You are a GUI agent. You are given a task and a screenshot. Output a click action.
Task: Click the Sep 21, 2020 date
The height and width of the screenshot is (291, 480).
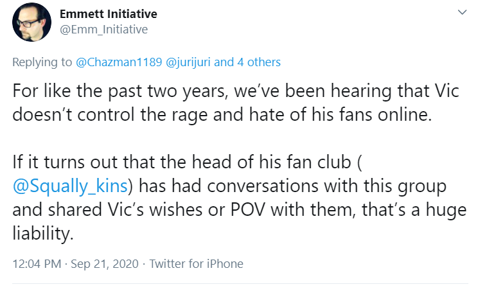(x=105, y=264)
